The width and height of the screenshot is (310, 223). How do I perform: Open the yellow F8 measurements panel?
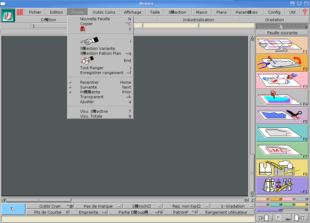pyautogui.click(x=282, y=168)
